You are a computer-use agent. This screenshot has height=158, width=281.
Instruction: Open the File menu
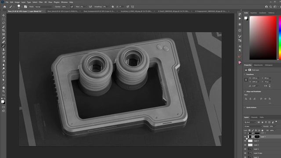pos(7,2)
